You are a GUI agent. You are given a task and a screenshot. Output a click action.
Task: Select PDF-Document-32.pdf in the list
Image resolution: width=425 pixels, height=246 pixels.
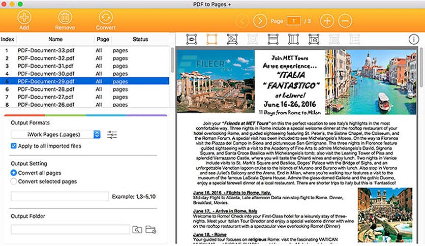click(84, 58)
